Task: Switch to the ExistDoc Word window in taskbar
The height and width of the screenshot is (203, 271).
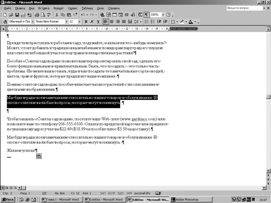Action: click(x=105, y=200)
